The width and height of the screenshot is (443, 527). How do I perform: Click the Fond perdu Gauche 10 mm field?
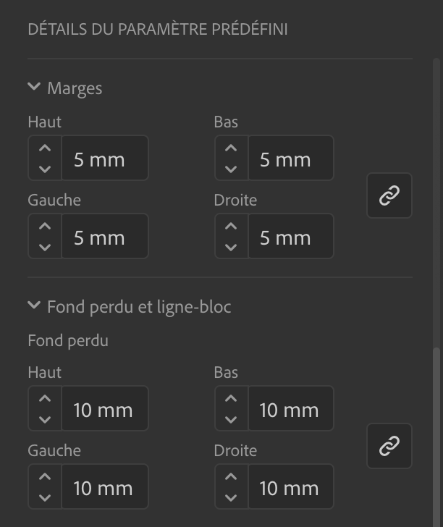105,486
